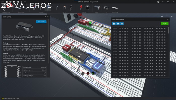
Task: Close the Hexadecimal Editor window
Action: [168, 19]
